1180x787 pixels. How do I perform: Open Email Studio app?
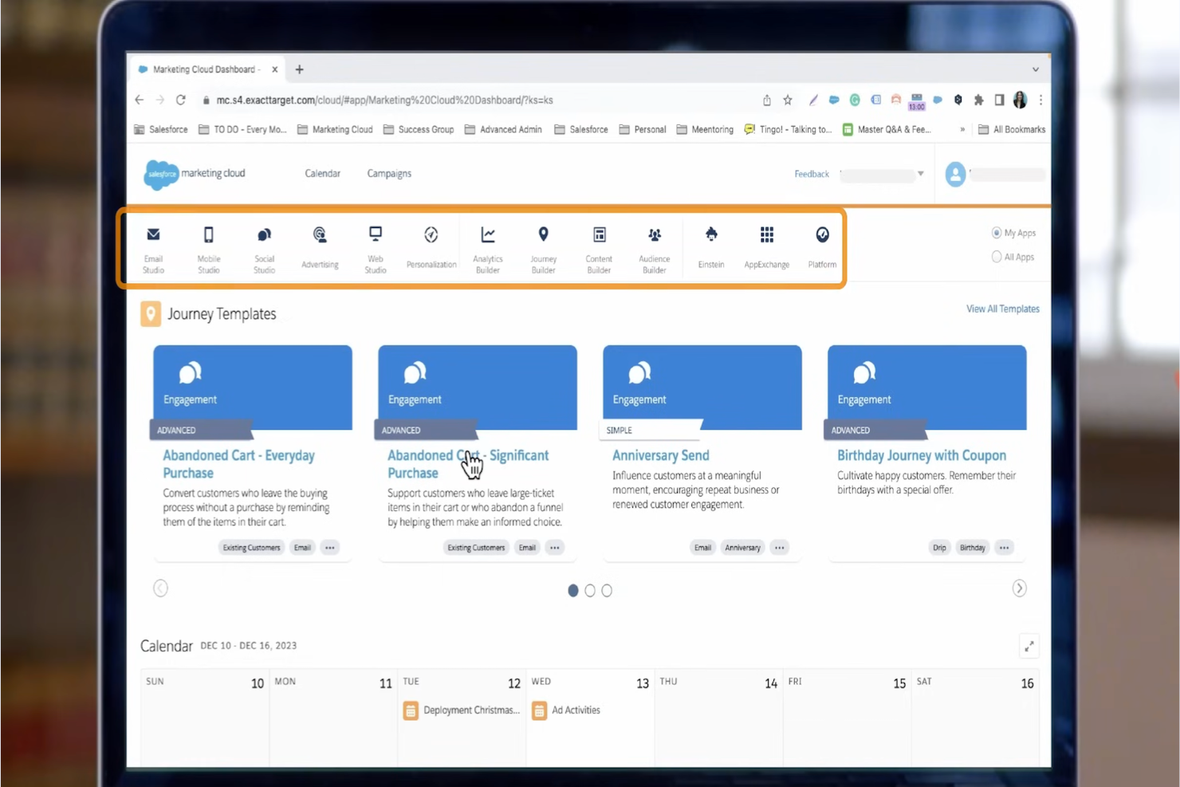point(153,250)
